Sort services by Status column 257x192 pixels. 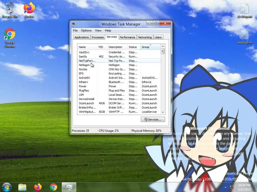coord(134,47)
